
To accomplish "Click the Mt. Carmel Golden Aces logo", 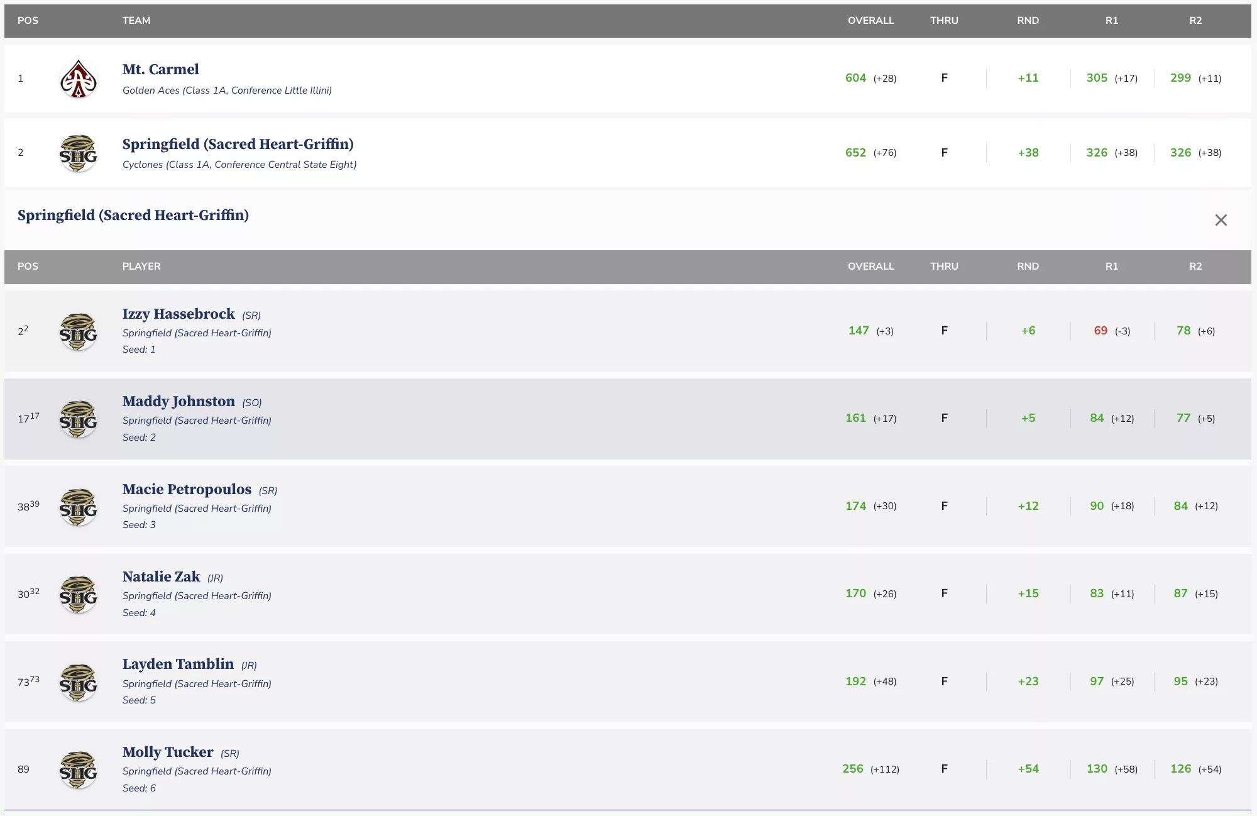I will tap(78, 79).
